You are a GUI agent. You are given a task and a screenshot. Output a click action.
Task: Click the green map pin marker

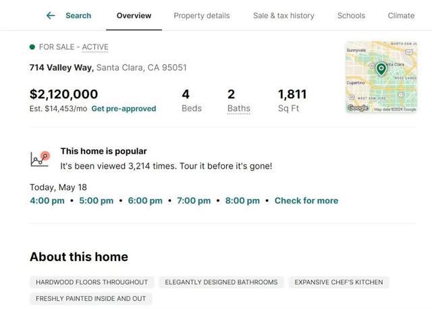click(381, 69)
